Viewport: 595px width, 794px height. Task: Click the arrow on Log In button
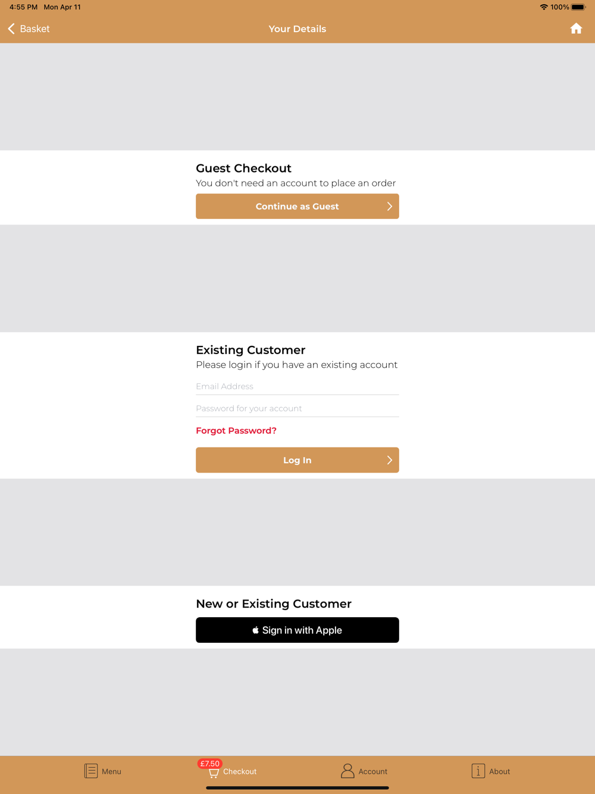390,460
